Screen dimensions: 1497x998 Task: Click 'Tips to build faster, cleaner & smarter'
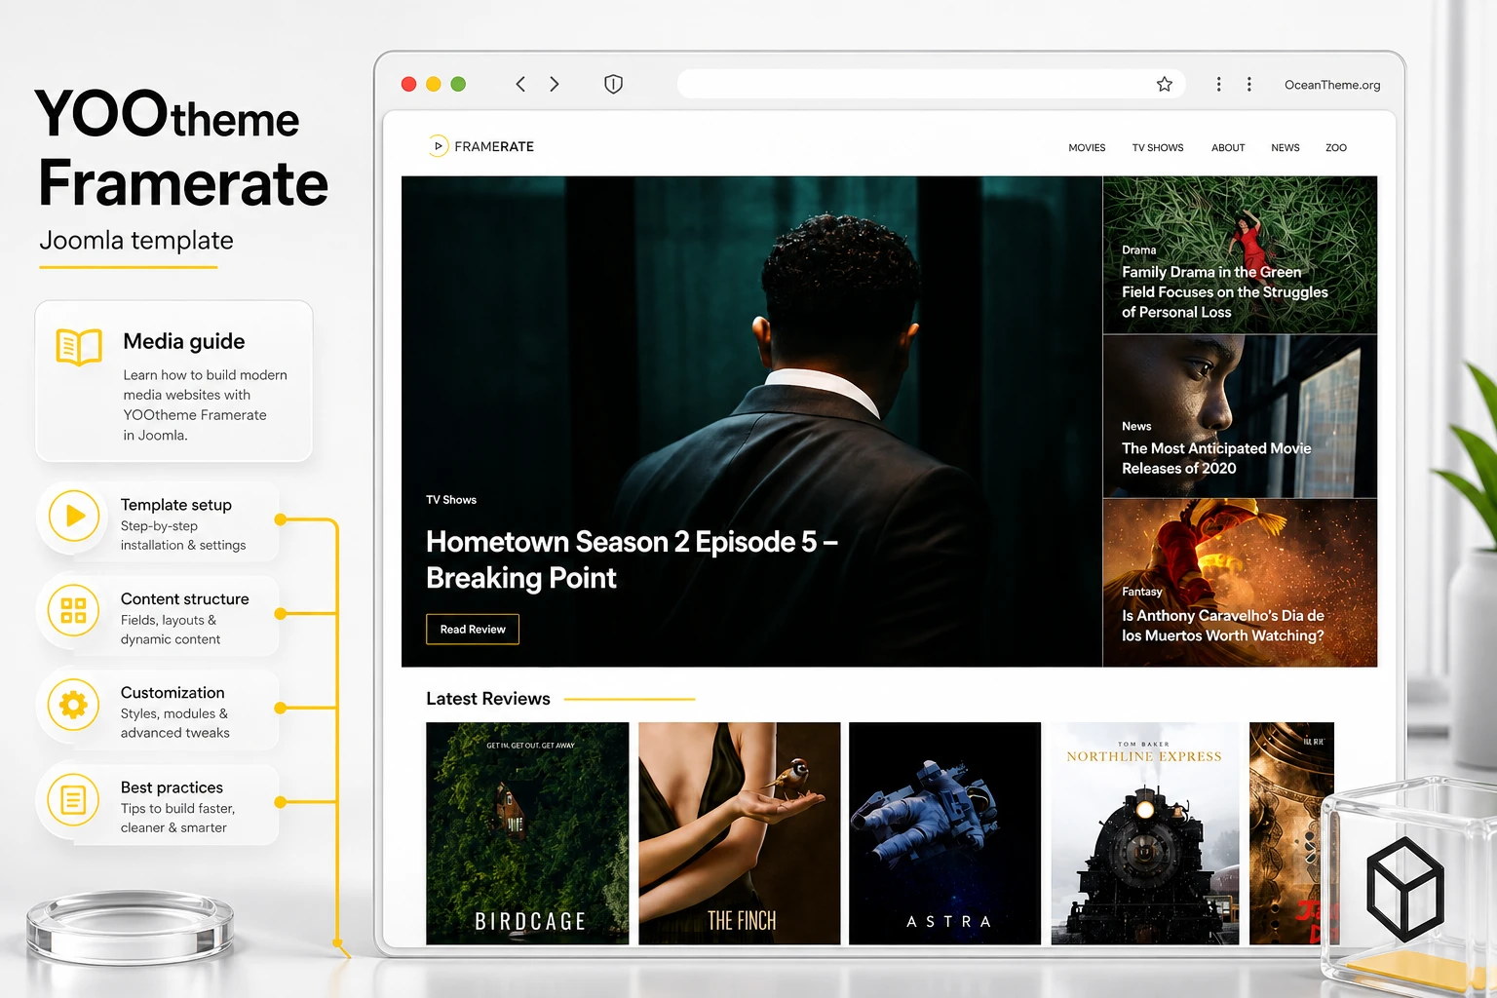coord(178,818)
